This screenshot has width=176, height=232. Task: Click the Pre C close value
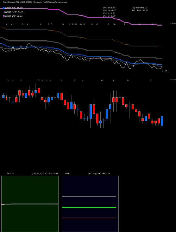click(x=109, y=16)
